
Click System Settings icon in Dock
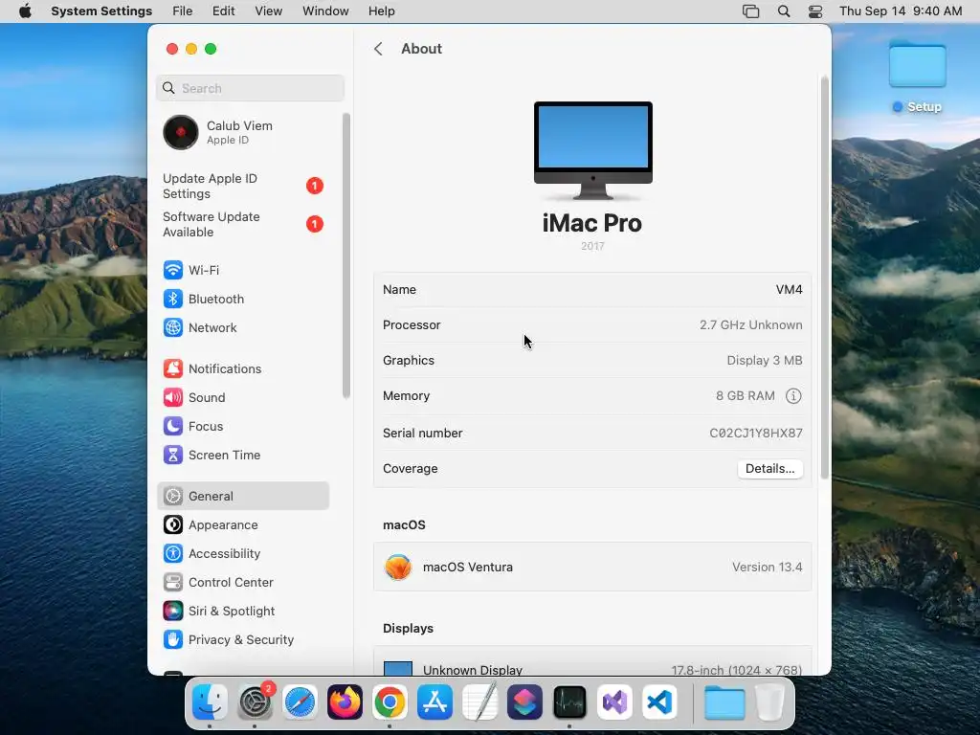click(255, 702)
